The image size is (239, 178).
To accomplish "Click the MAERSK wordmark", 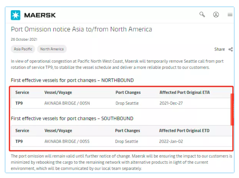I will tap(40, 15).
